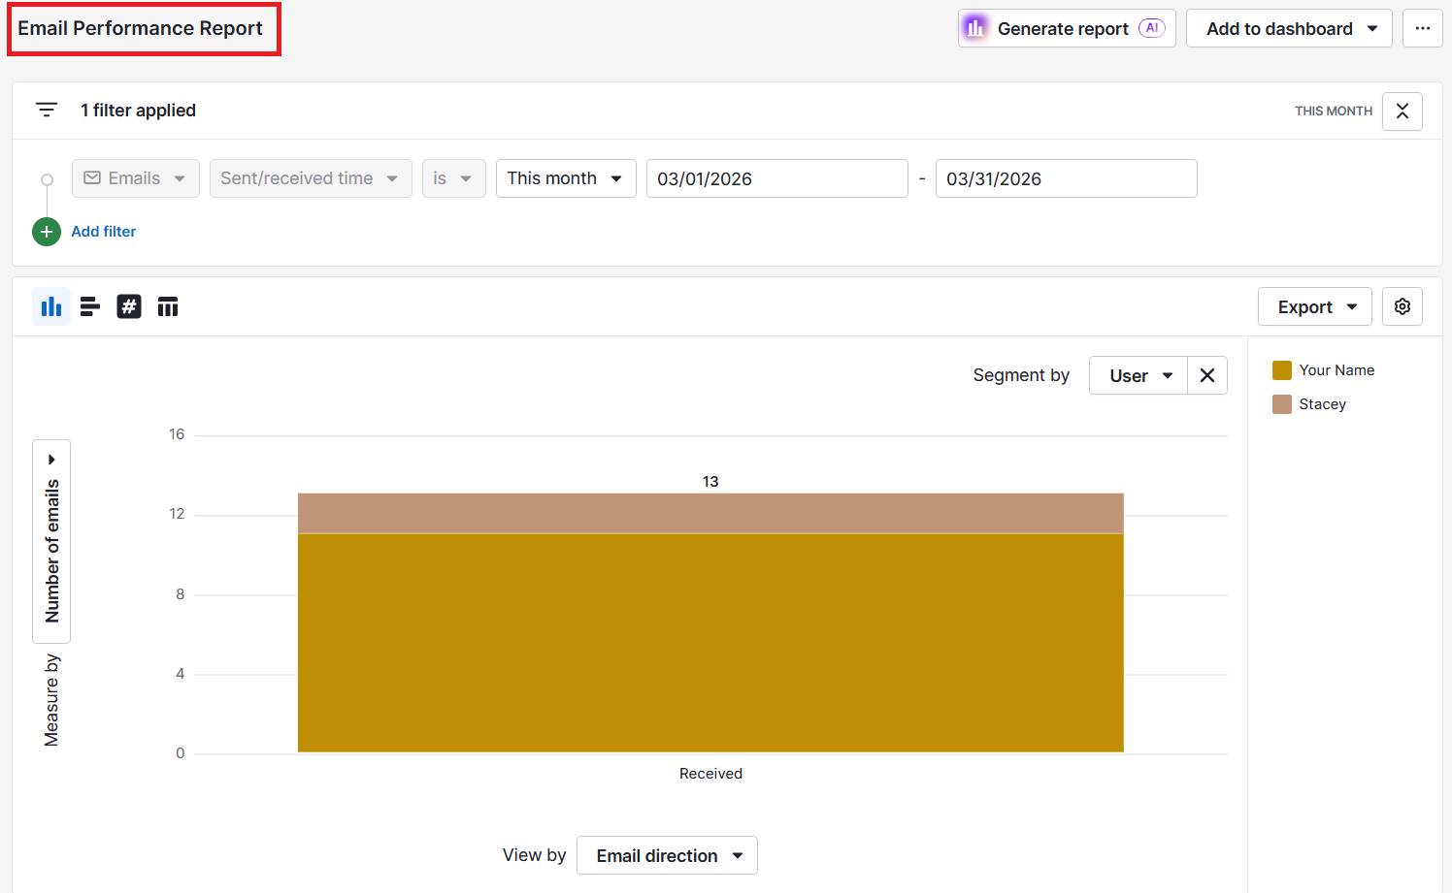Open the table view of the report
The width and height of the screenshot is (1452, 893).
click(x=168, y=306)
